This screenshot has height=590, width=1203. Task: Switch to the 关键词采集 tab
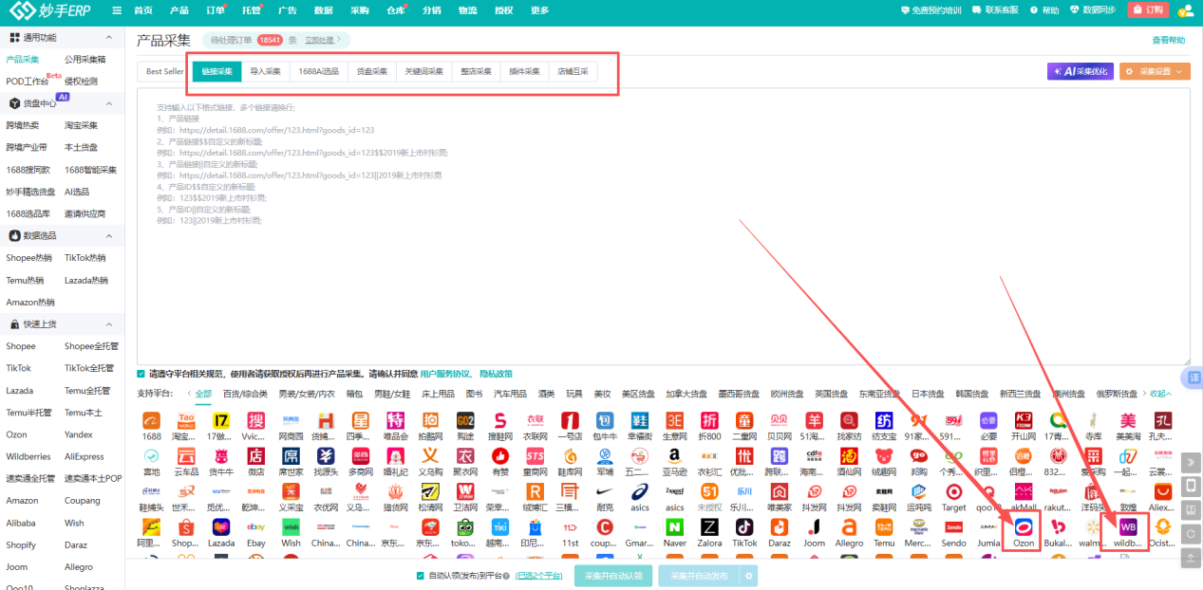[x=423, y=71]
